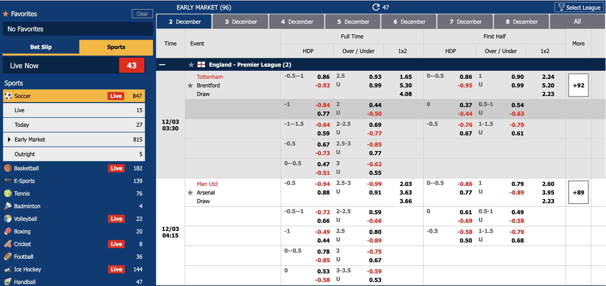The height and width of the screenshot is (286, 606).
Task: Select the Live soccer submenu
Action: coord(74,110)
